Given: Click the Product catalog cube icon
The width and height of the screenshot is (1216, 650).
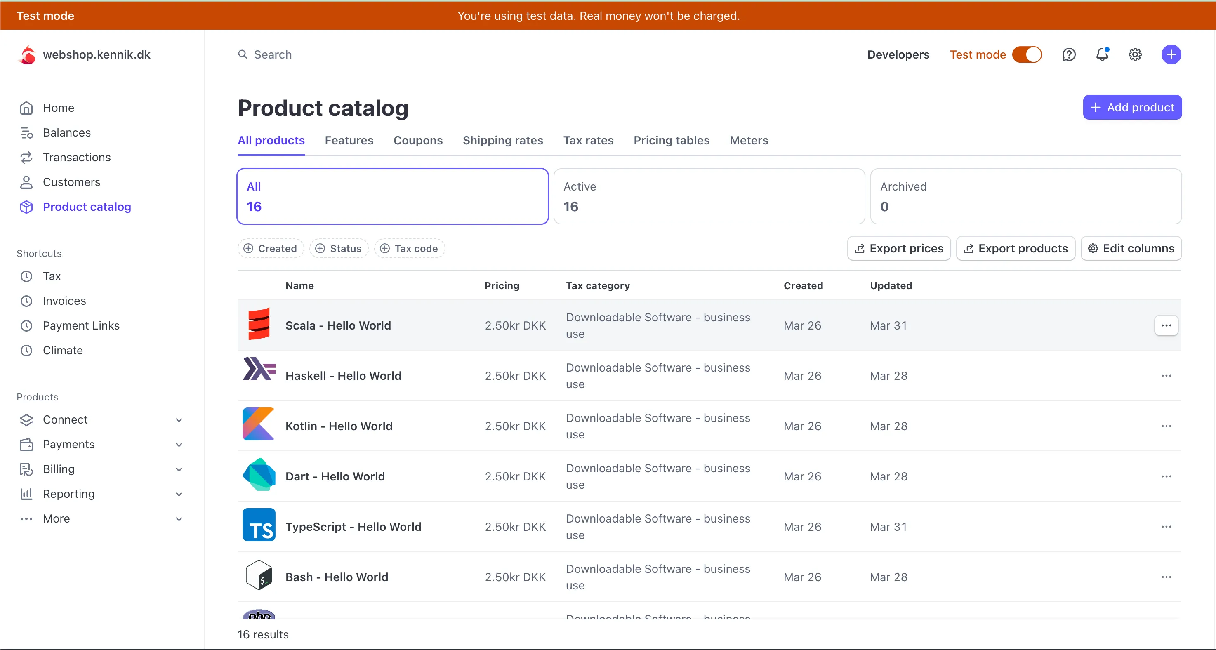Looking at the screenshot, I should (26, 207).
